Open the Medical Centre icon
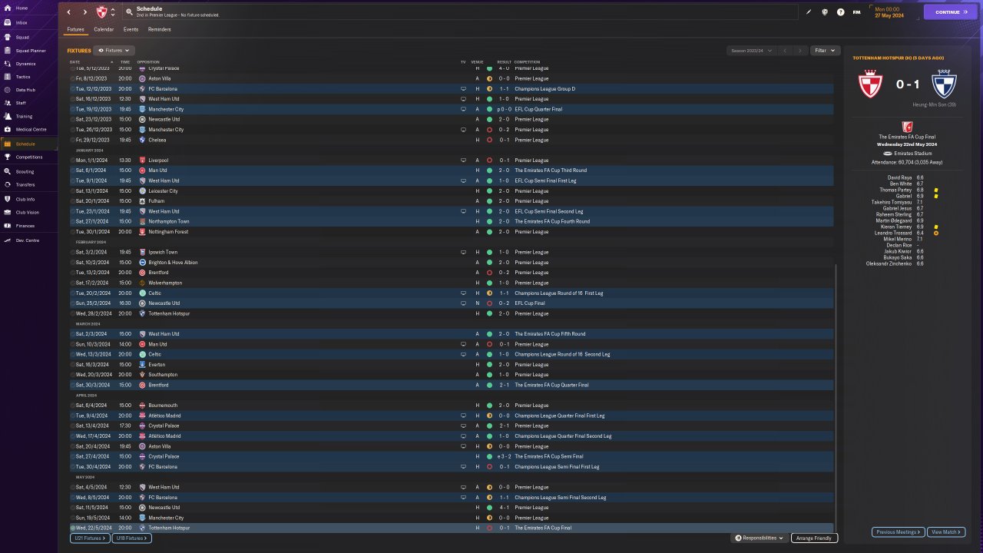Viewport: 983px width, 553px height. pyautogui.click(x=8, y=129)
